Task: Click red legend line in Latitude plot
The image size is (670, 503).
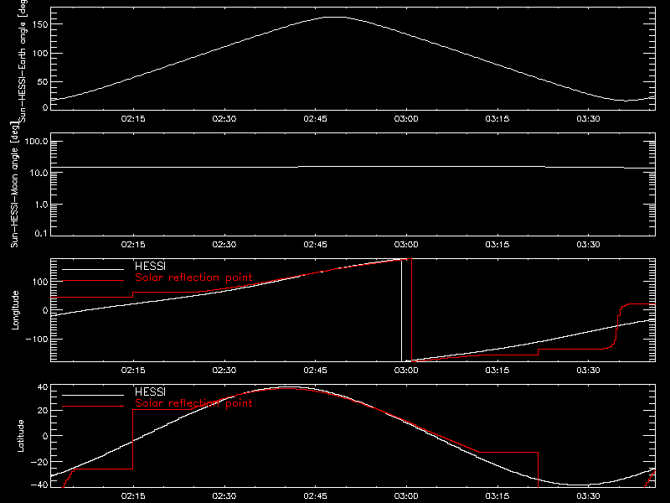Action: [x=93, y=407]
